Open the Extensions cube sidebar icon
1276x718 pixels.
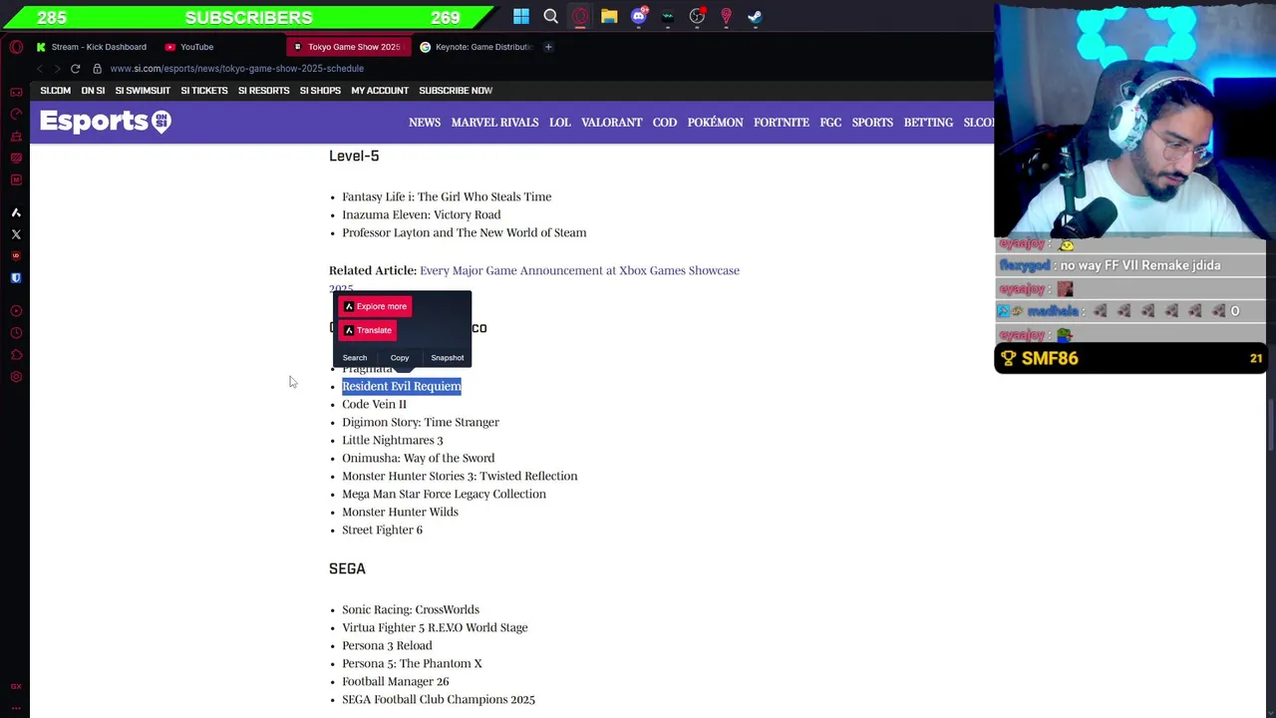pos(16,355)
